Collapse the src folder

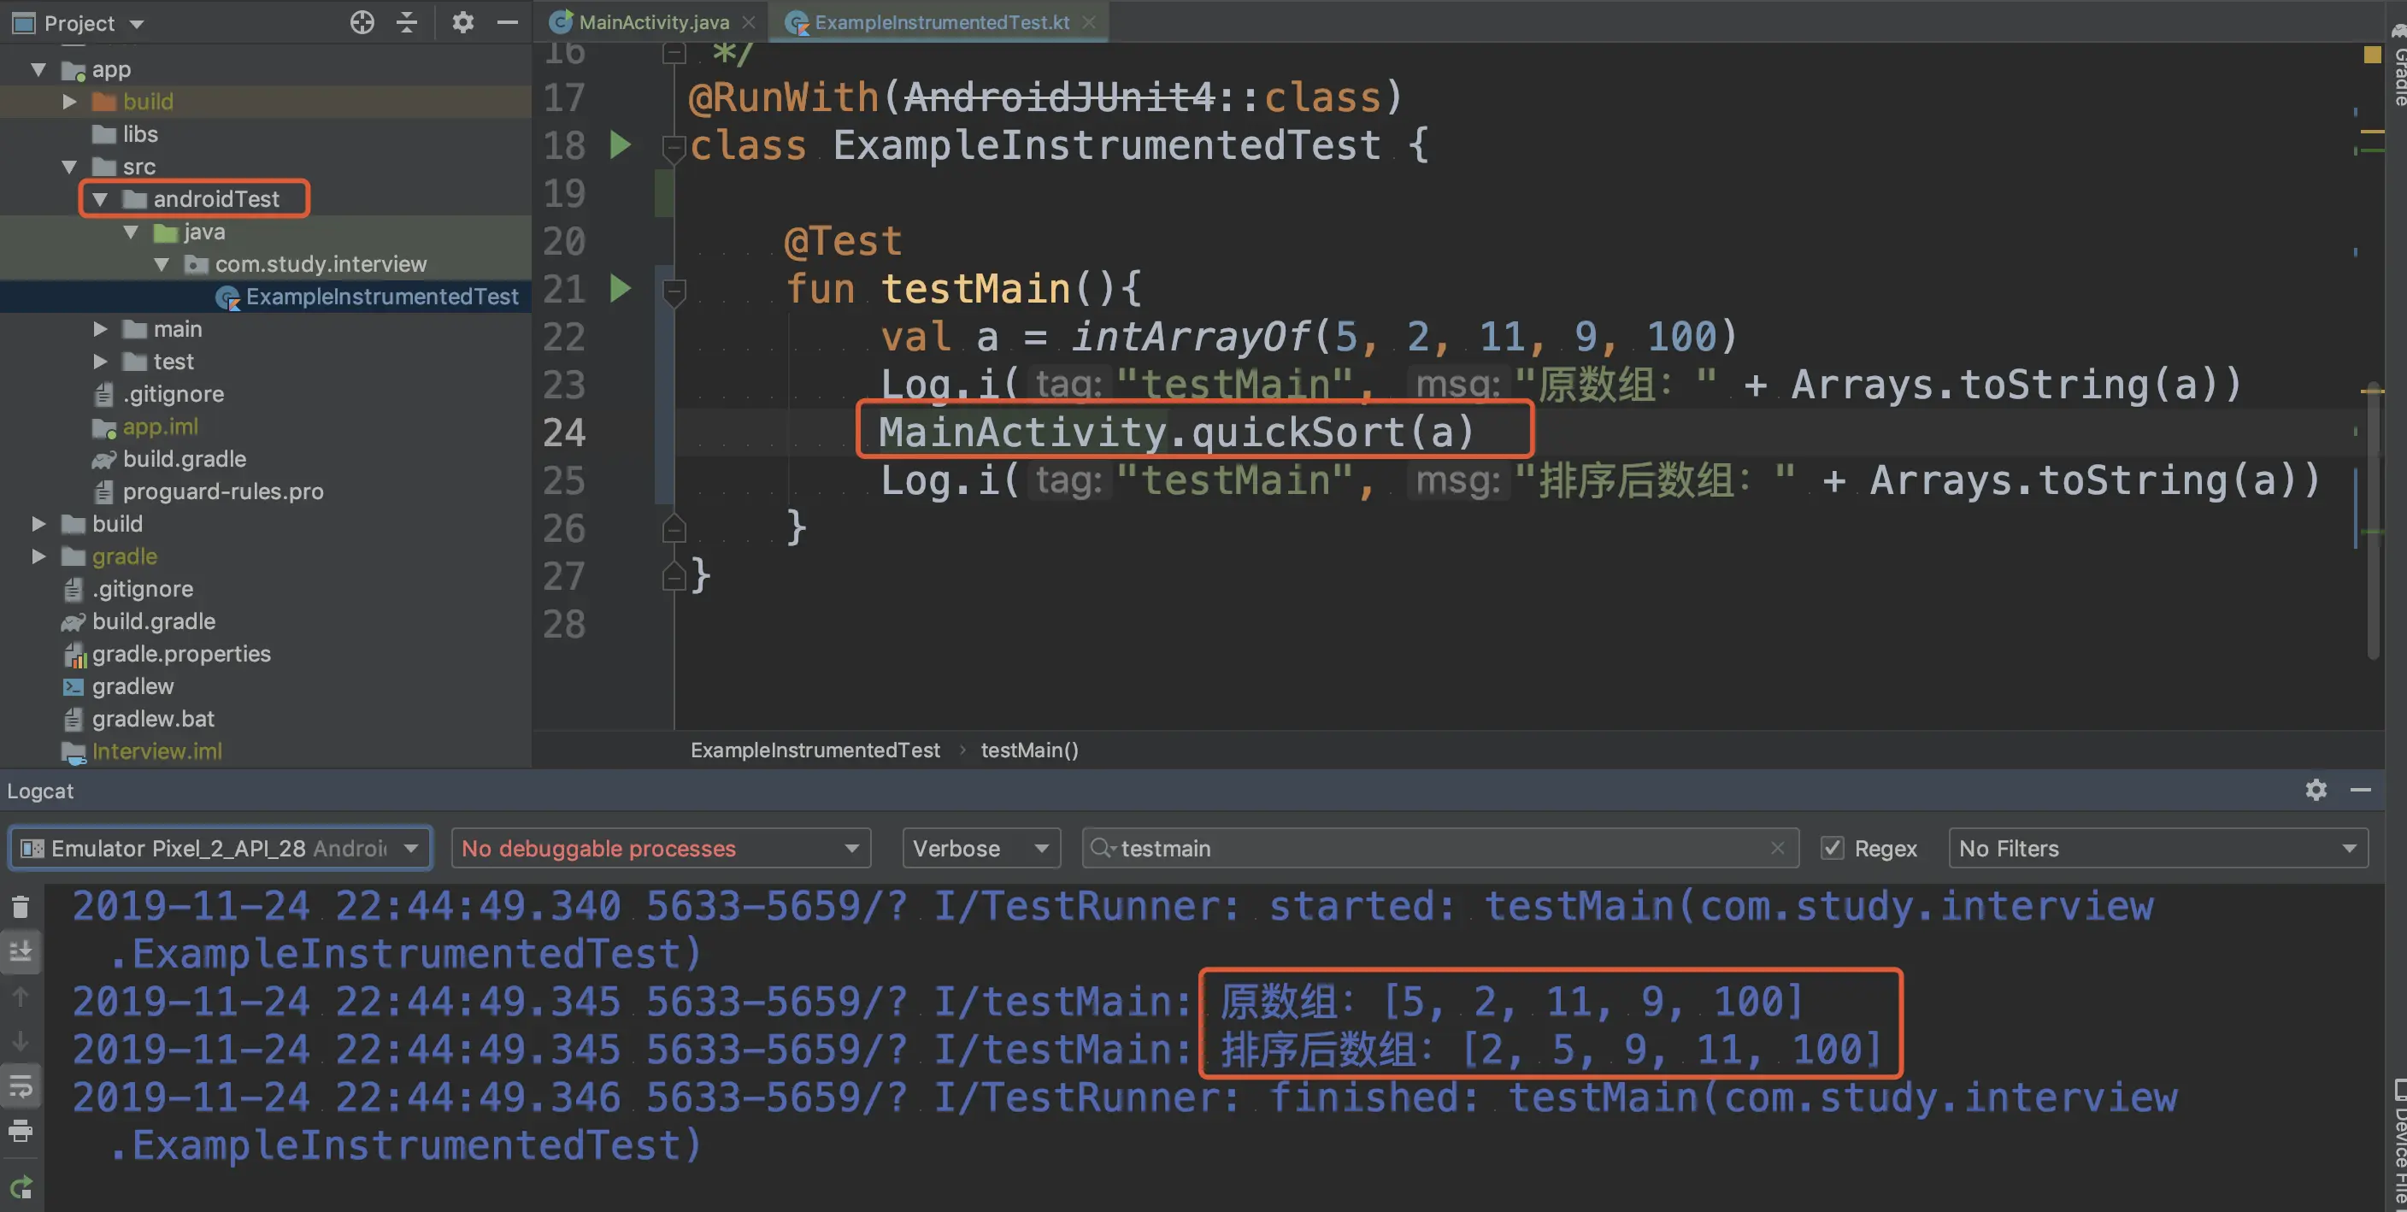pos(69,167)
